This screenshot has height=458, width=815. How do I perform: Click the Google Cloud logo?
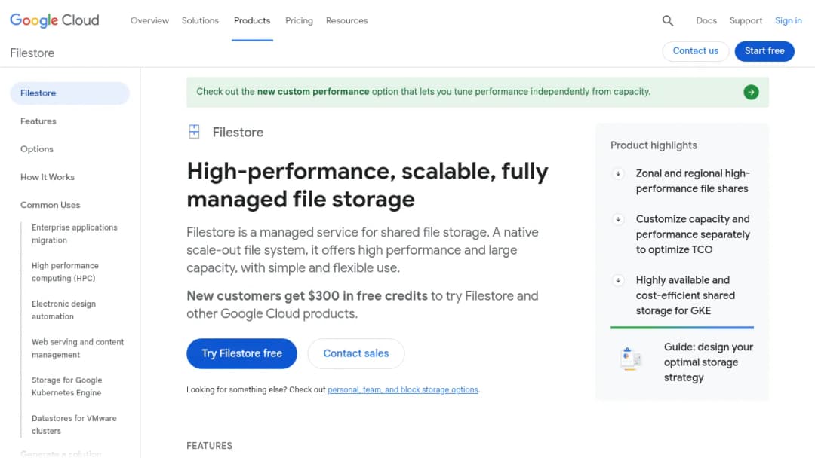(x=54, y=20)
